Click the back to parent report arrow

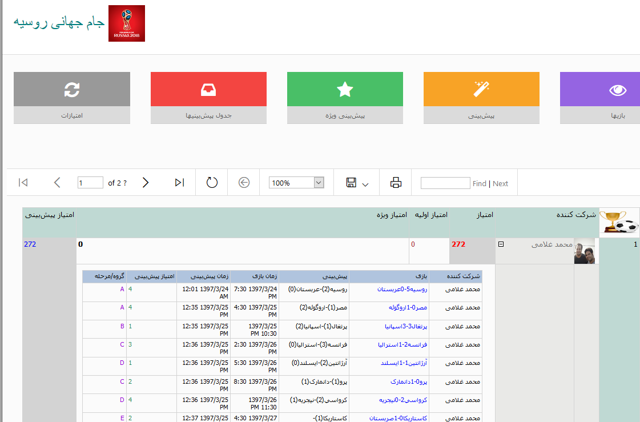coord(244,183)
